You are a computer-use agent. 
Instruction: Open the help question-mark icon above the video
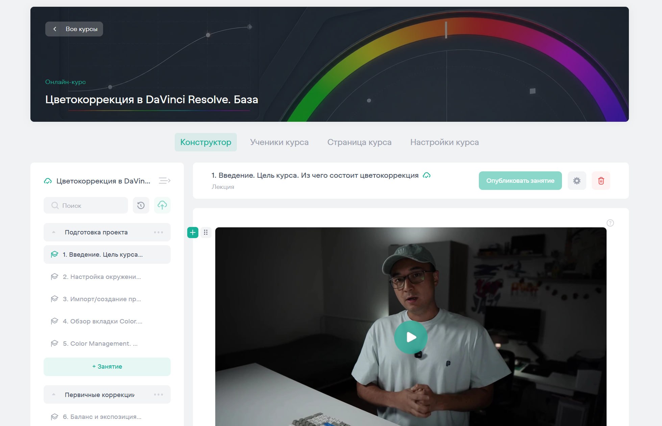(x=610, y=223)
